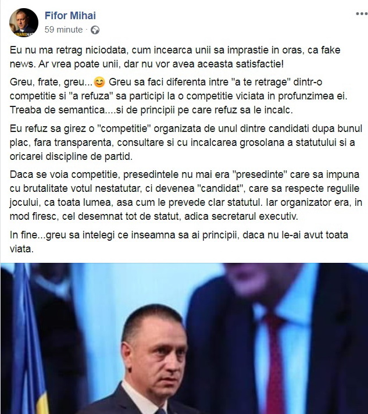Click the paragraph starting "Daca se voia competitie"
The height and width of the screenshot is (414, 368).
tap(186, 195)
